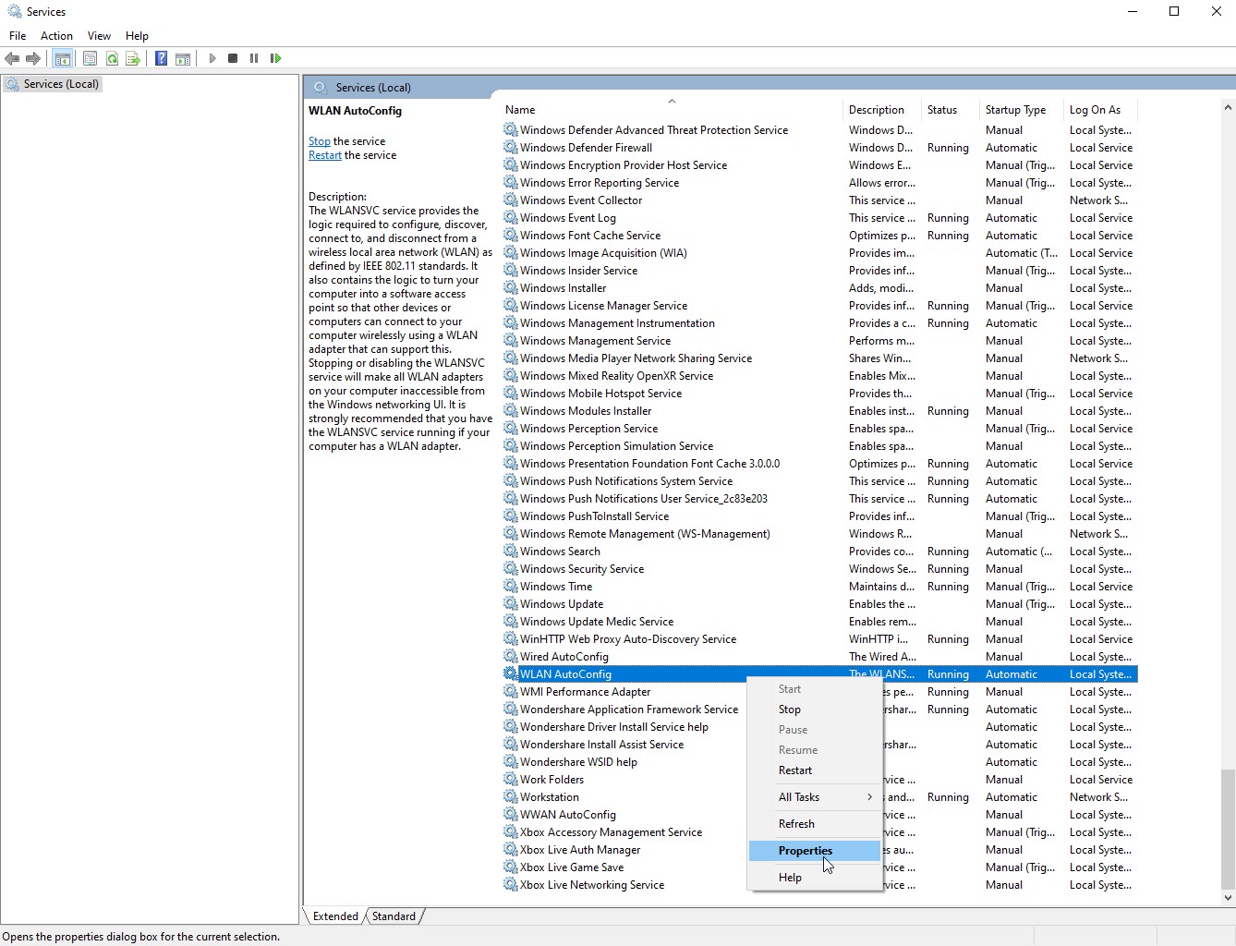Click the Restart Service toolbar icon
1236x946 pixels.
[x=275, y=58]
